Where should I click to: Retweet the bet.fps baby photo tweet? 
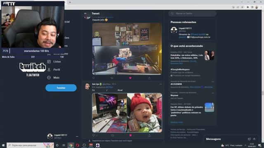click(x=112, y=135)
